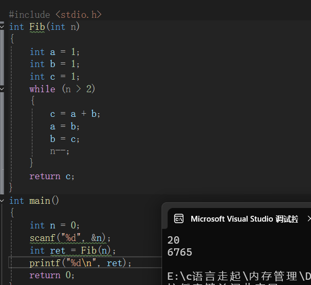The image size is (311, 285).
Task: Click the 'main' function name
Action: pos(40,201)
